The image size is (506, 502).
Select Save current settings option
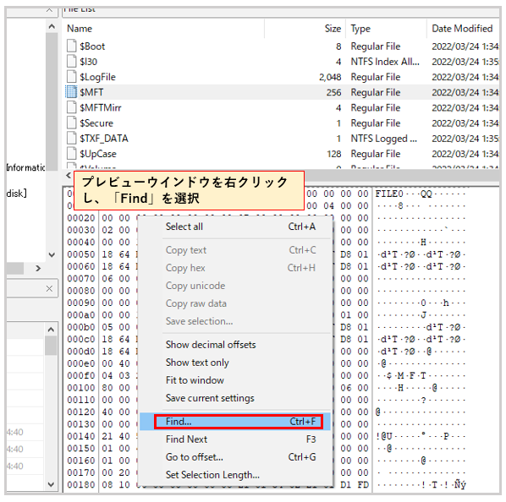235,398
